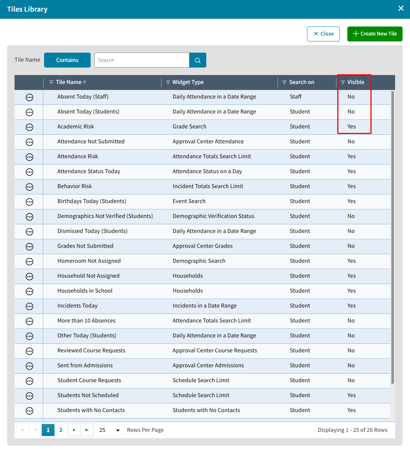Sort by Search on column header
Viewport: 410px width, 452px height.
point(302,82)
